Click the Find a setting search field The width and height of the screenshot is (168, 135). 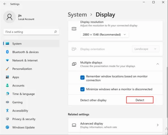click(31, 32)
